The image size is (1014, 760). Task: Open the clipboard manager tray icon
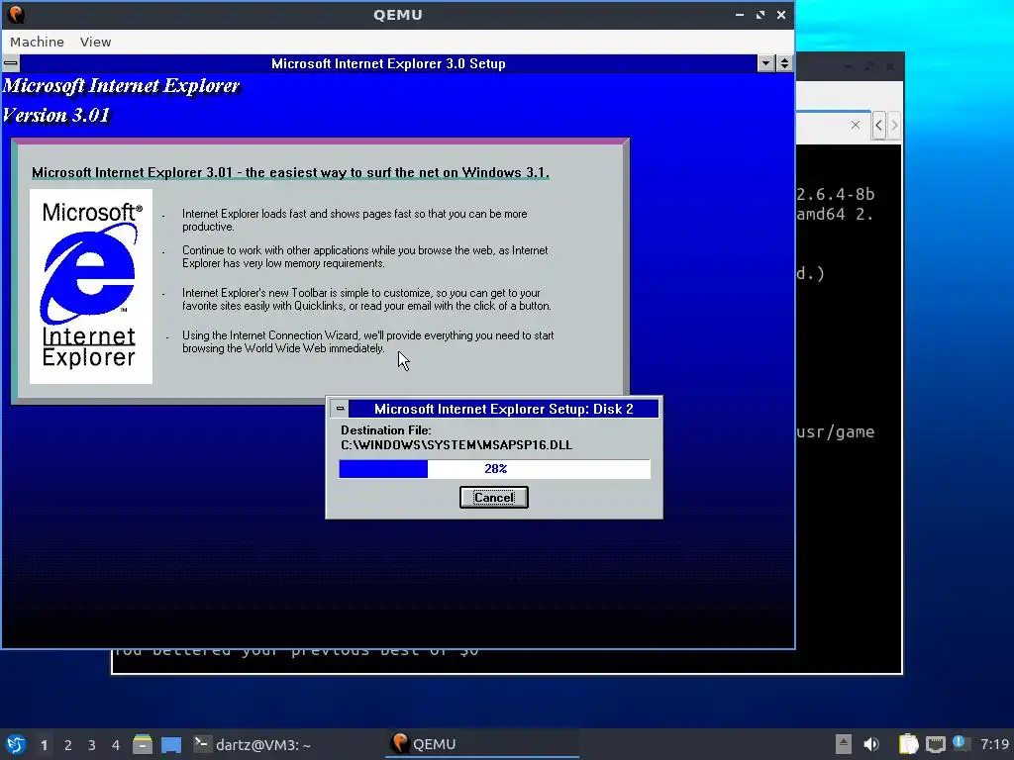(x=909, y=744)
